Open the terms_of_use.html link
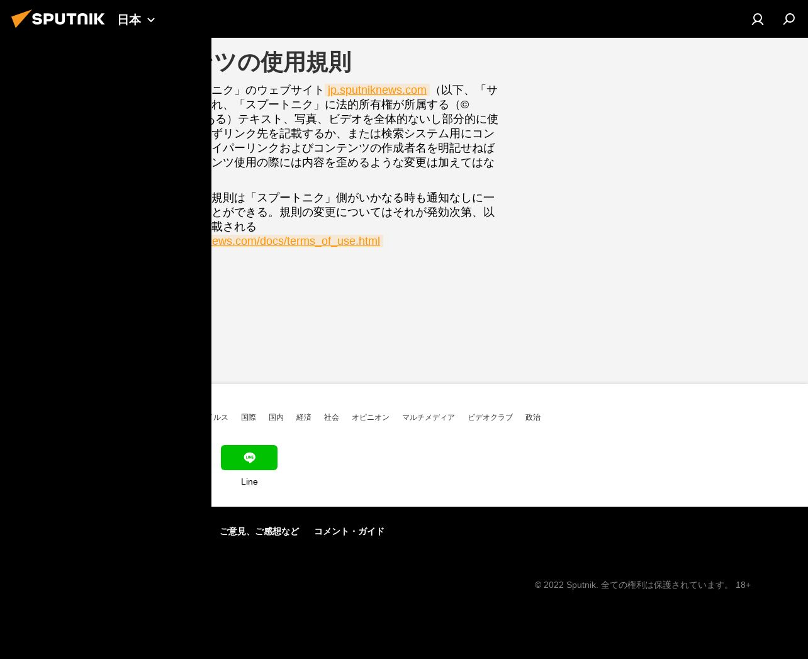This screenshot has height=659, width=808. click(x=296, y=241)
